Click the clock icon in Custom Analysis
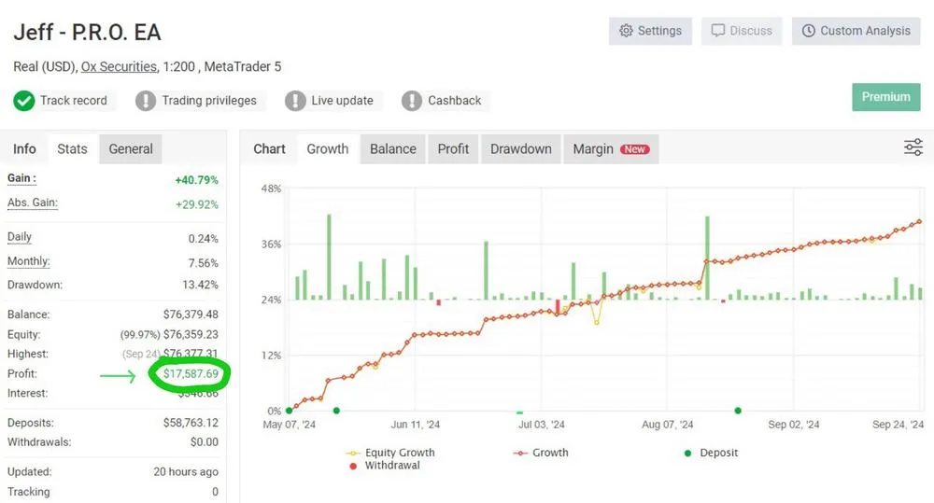 808,31
